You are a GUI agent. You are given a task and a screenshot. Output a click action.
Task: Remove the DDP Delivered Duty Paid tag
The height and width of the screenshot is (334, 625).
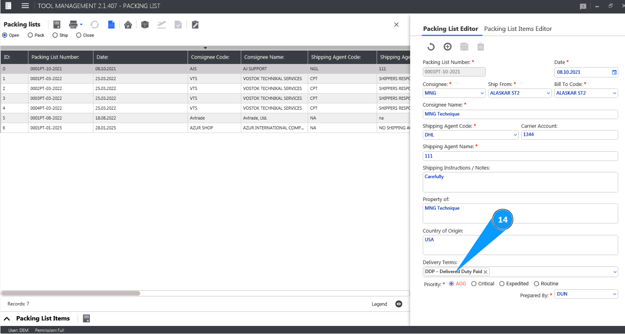[x=485, y=272]
